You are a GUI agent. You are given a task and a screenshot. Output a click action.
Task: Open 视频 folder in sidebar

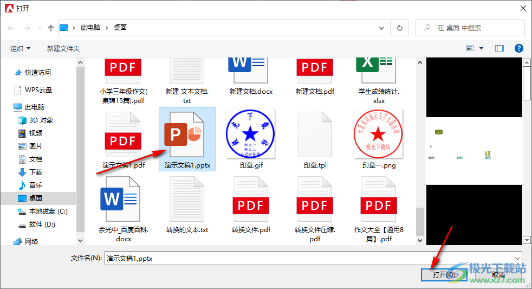tap(30, 133)
